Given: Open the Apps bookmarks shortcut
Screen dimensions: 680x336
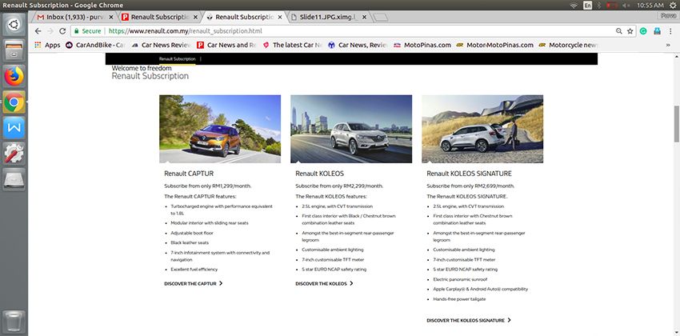Looking at the screenshot, I should click(47, 45).
